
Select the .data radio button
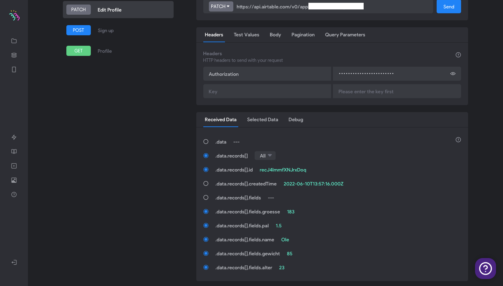point(206,141)
